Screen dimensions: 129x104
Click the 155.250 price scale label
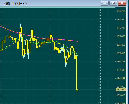(121, 45)
